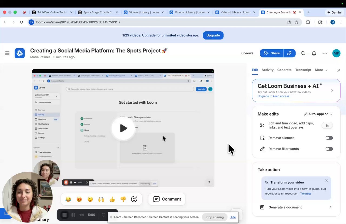Open the Auto-applied dropdown
The image size is (346, 224).
(318, 114)
